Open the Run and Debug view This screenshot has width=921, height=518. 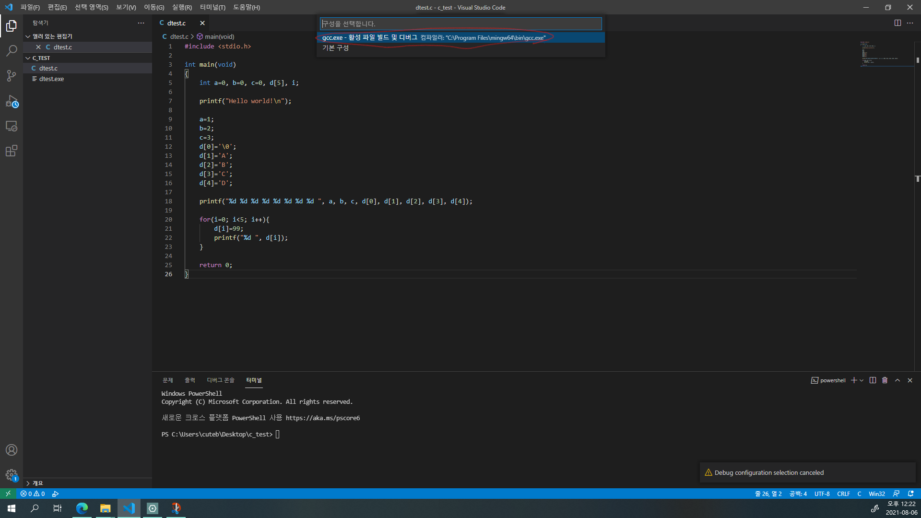tap(12, 101)
